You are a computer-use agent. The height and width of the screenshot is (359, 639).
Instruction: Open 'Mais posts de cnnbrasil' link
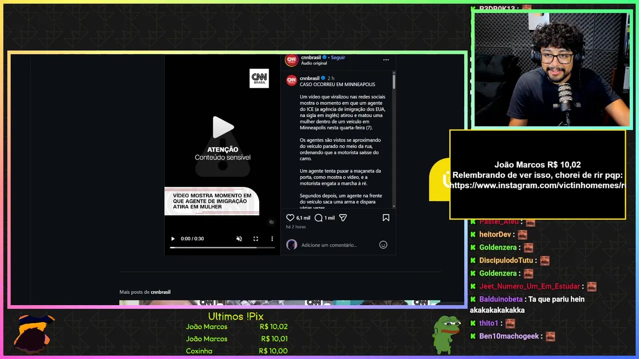pos(145,292)
